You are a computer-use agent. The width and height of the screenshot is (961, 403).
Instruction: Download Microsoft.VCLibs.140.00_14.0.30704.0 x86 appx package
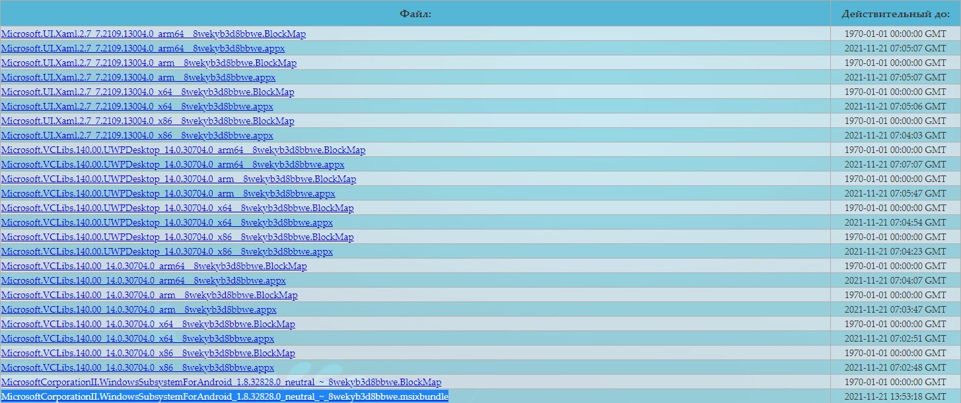[x=138, y=367]
